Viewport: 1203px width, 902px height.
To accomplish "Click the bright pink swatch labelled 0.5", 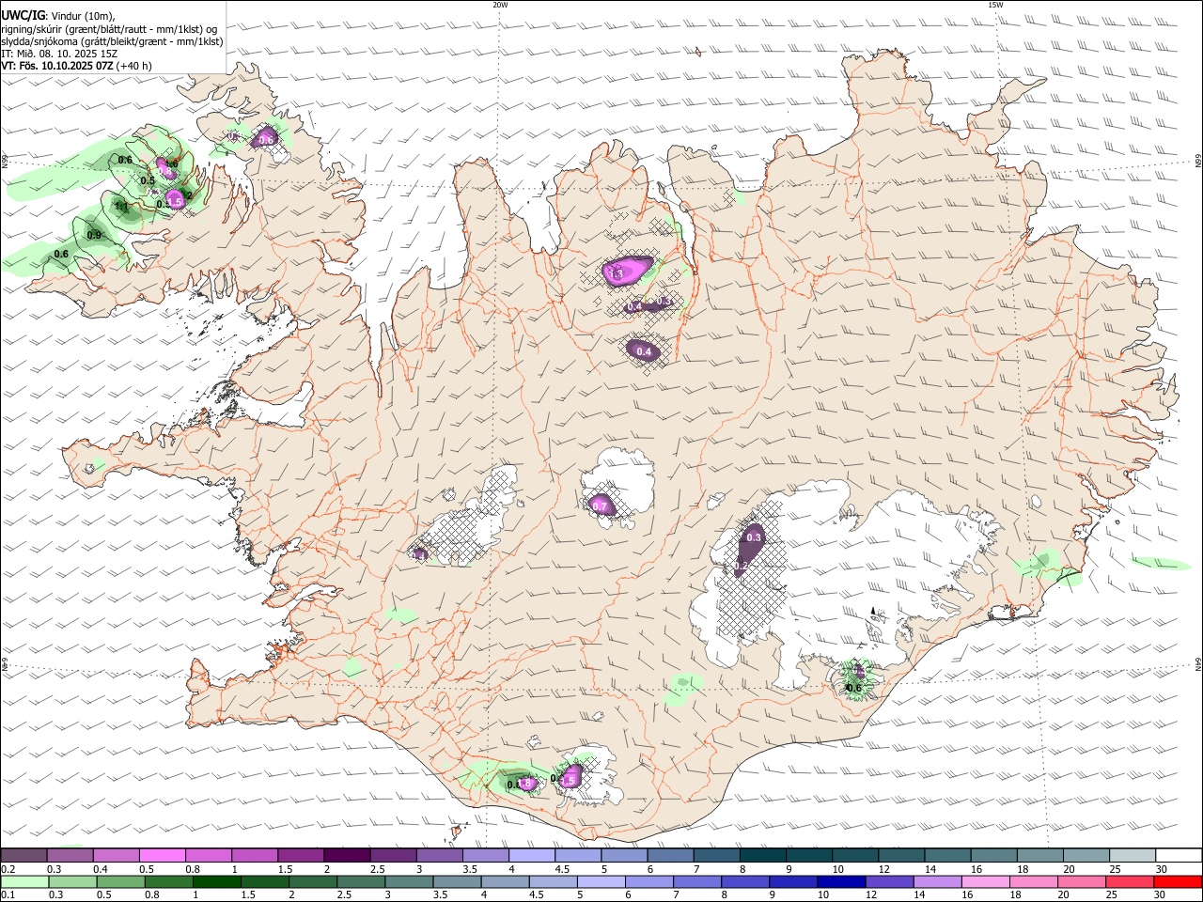I will [164, 855].
